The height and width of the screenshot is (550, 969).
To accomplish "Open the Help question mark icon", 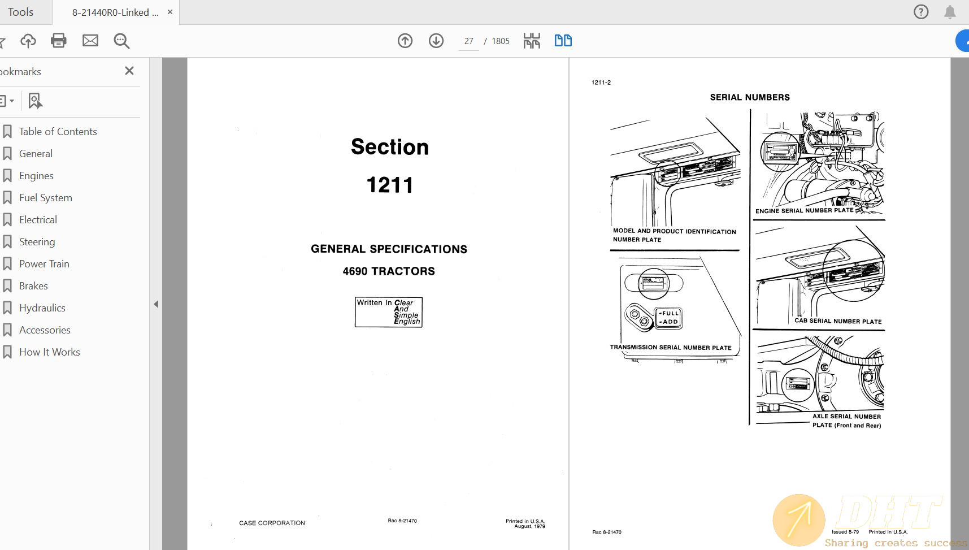I will (x=920, y=11).
